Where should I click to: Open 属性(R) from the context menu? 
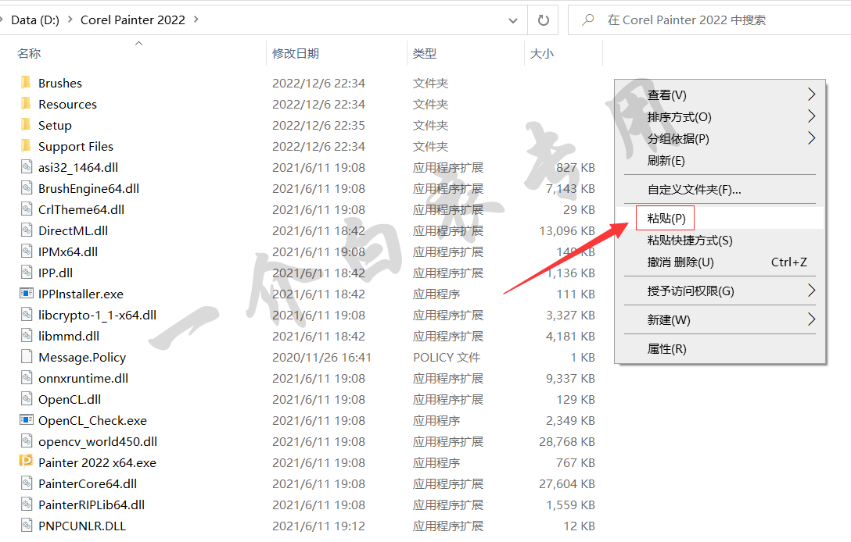(720, 348)
